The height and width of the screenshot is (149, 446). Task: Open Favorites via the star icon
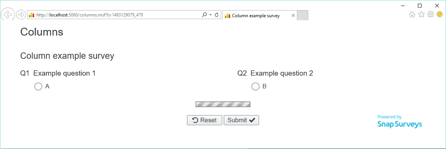421,15
